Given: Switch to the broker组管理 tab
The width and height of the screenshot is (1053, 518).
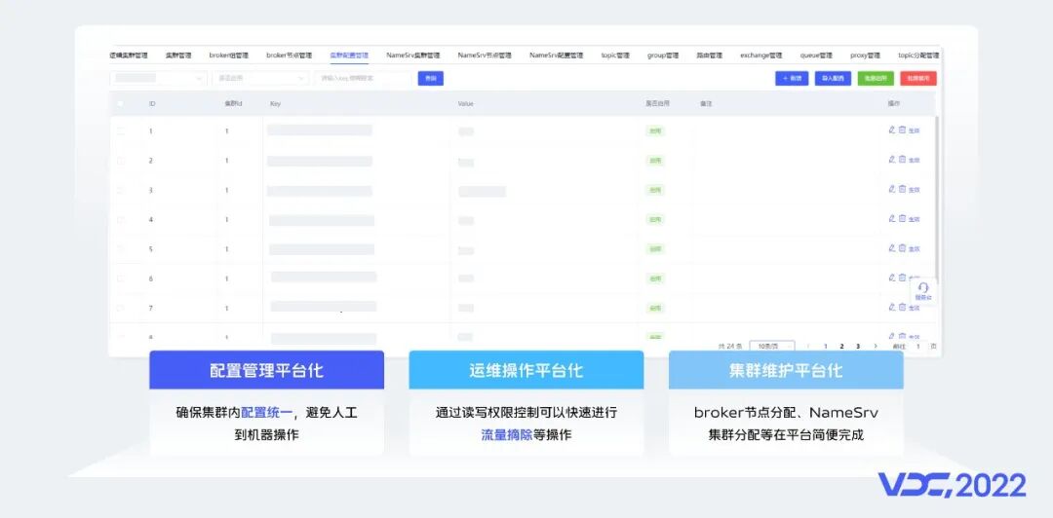Looking at the screenshot, I should [229, 55].
